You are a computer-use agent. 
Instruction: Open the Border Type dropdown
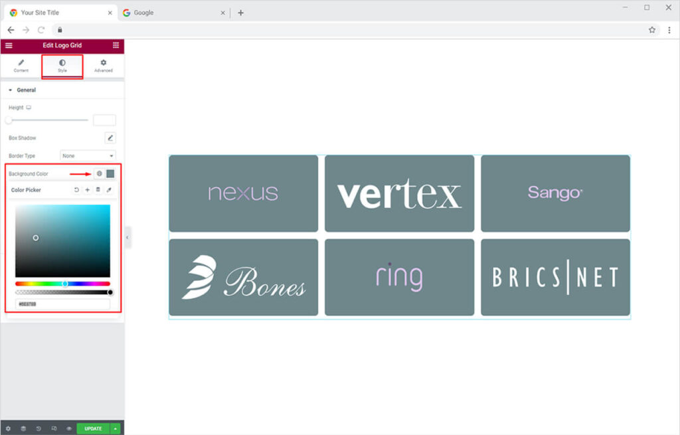(88, 156)
